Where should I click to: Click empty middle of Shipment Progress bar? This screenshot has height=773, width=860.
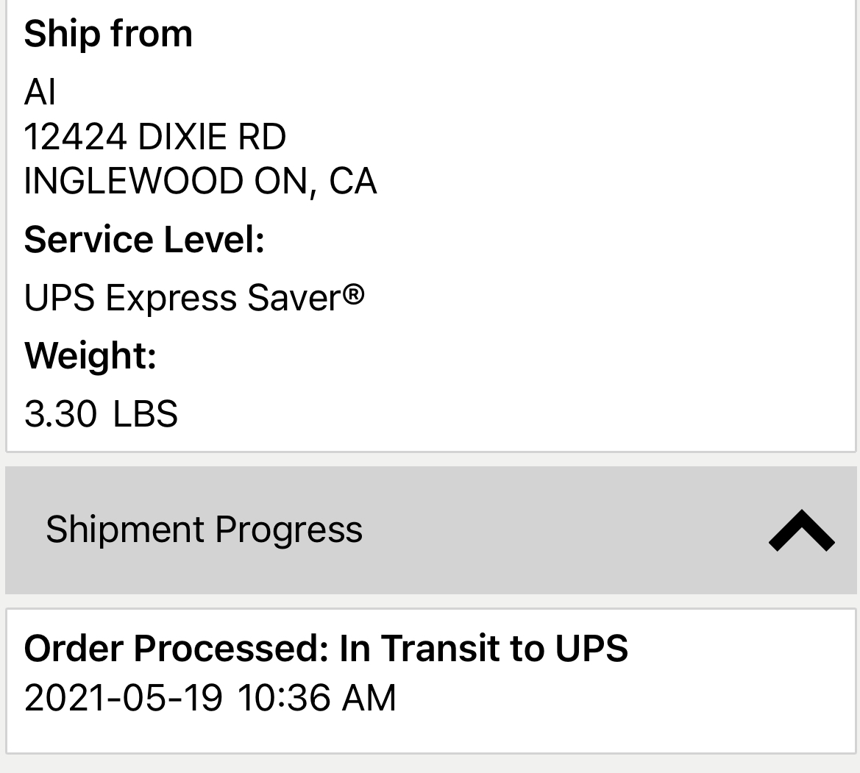point(559,530)
